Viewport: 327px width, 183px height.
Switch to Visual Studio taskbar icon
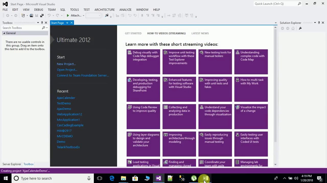pyautogui.click(x=159, y=178)
